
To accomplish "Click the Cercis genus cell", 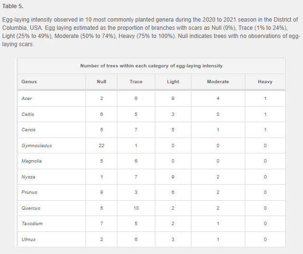I will coord(28,130).
